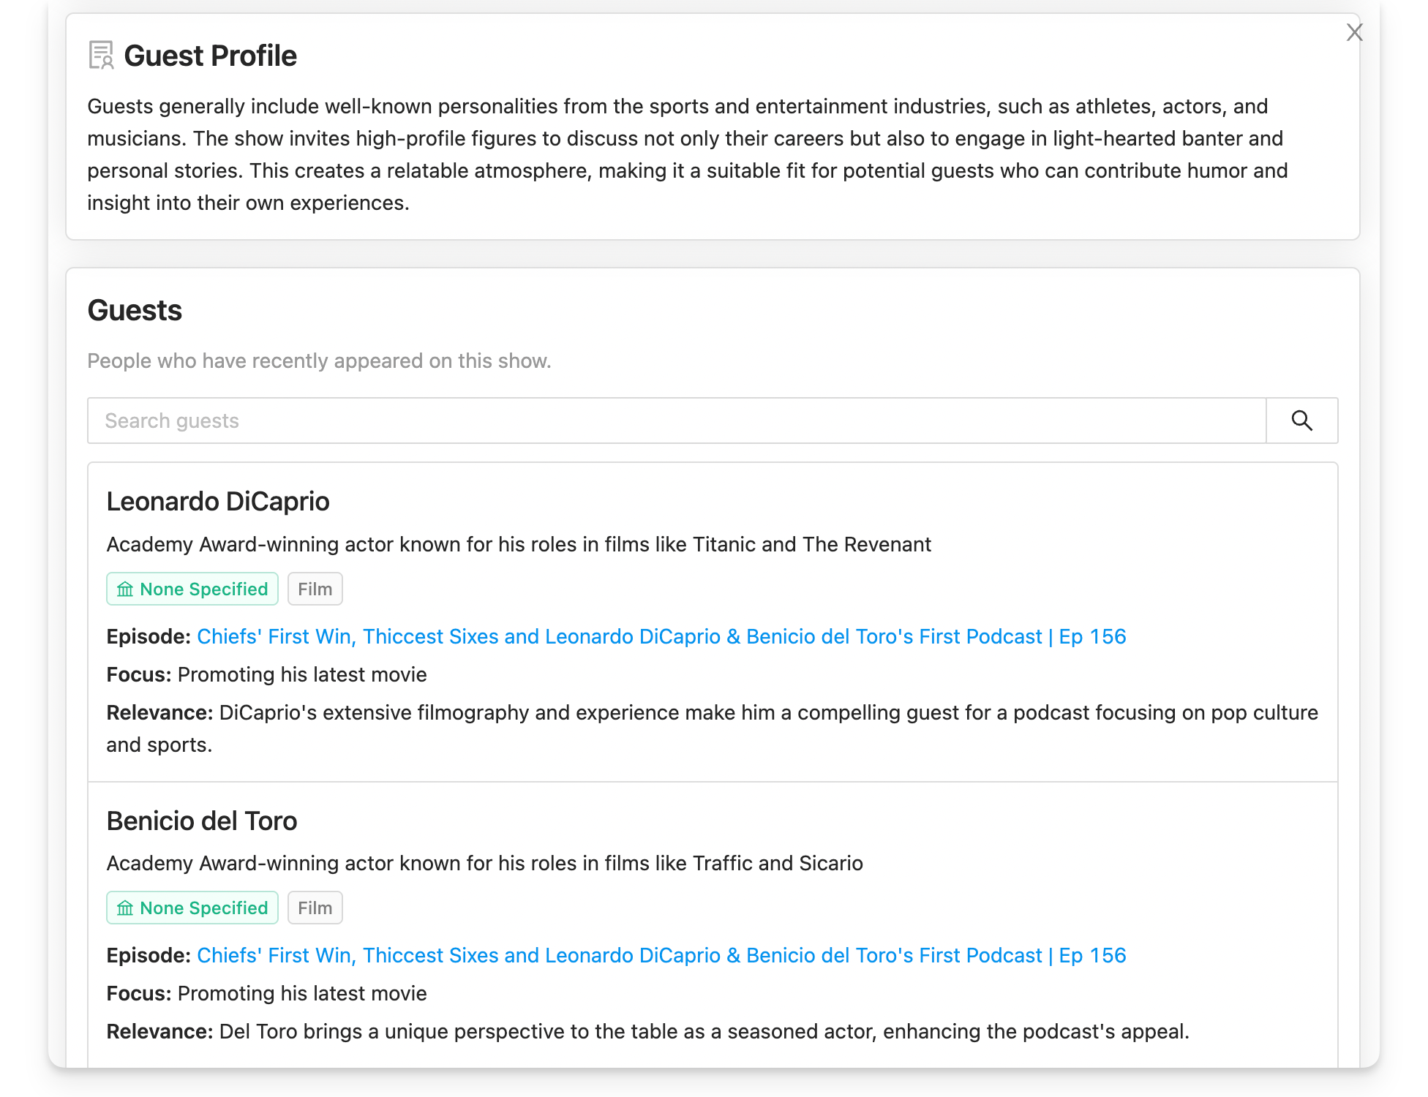Click the bank icon in del Toro's tag
Image resolution: width=1428 pixels, height=1097 pixels.
125,908
